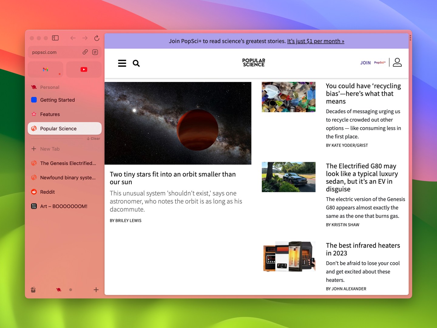Click the JOIN PopSci+ button
The width and height of the screenshot is (437, 328).
[x=365, y=63]
